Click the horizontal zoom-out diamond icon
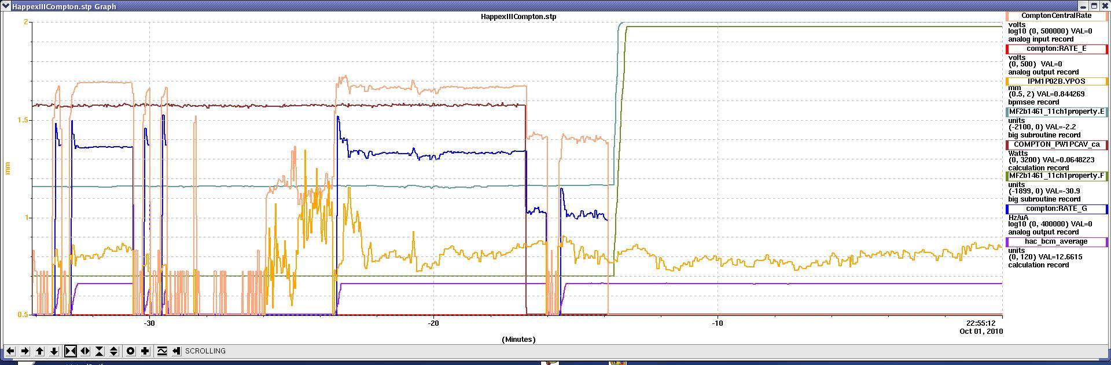The image size is (1111, 365). [x=85, y=351]
